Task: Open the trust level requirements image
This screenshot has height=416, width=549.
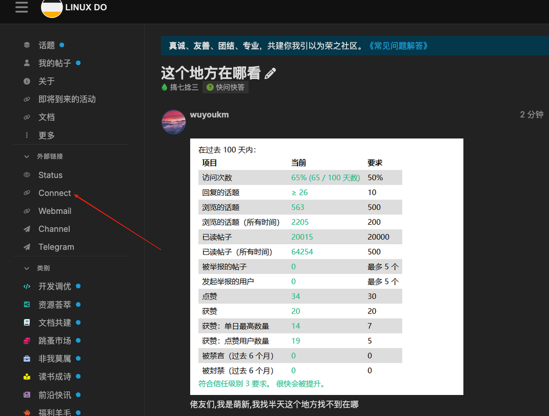Action: 327,267
